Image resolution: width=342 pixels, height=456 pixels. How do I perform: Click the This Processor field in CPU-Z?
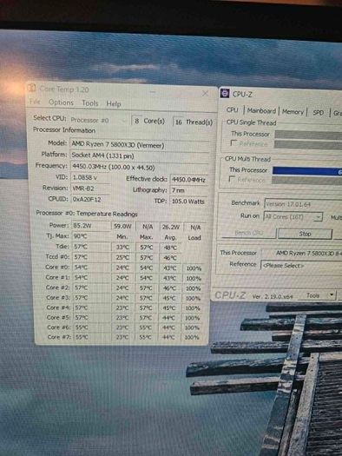click(x=301, y=253)
